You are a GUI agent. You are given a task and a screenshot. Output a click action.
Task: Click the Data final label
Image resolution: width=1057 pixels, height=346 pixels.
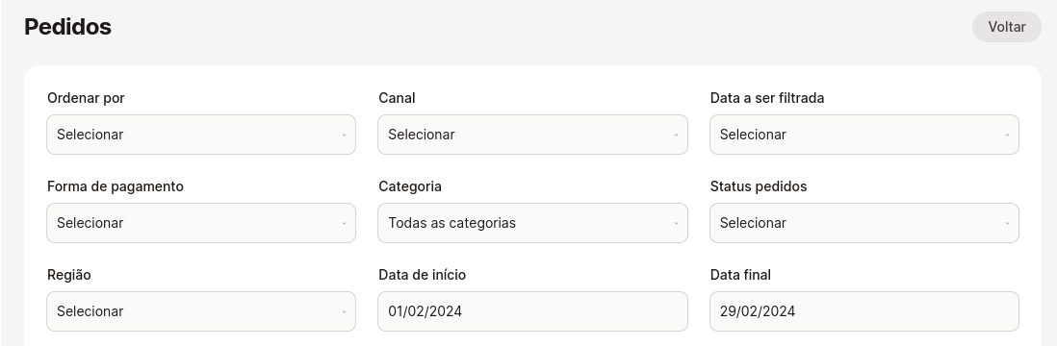740,275
